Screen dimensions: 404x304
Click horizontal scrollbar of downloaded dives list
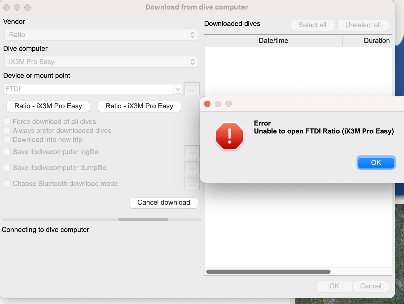click(x=268, y=272)
